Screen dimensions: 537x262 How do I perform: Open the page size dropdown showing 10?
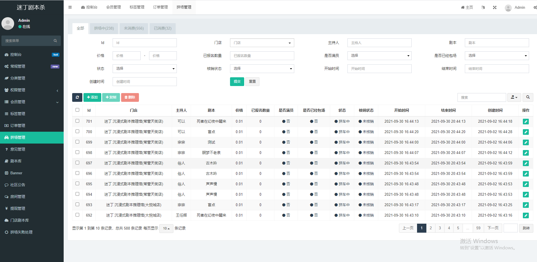click(166, 228)
